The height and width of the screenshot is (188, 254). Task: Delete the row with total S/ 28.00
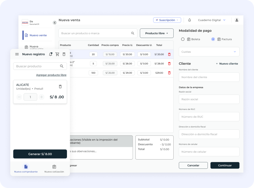click(x=169, y=64)
